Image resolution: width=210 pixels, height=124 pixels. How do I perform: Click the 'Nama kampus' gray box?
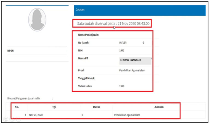[135, 61]
